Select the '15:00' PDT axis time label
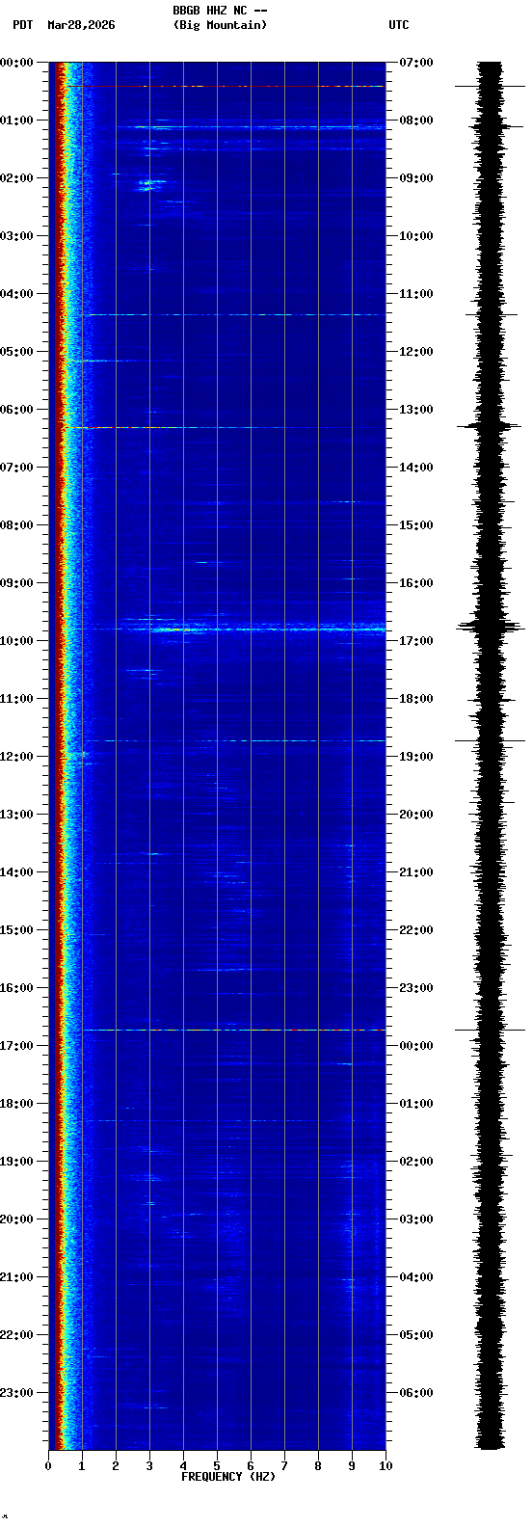 pos(16,930)
